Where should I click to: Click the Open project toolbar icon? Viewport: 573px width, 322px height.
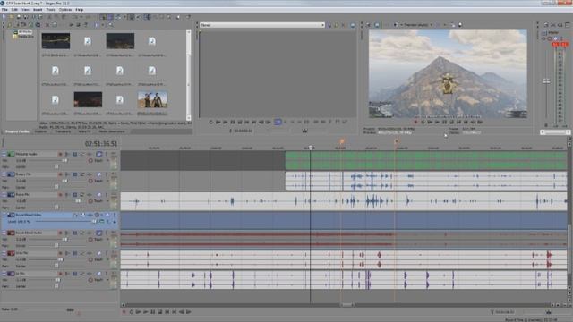click(12, 17)
